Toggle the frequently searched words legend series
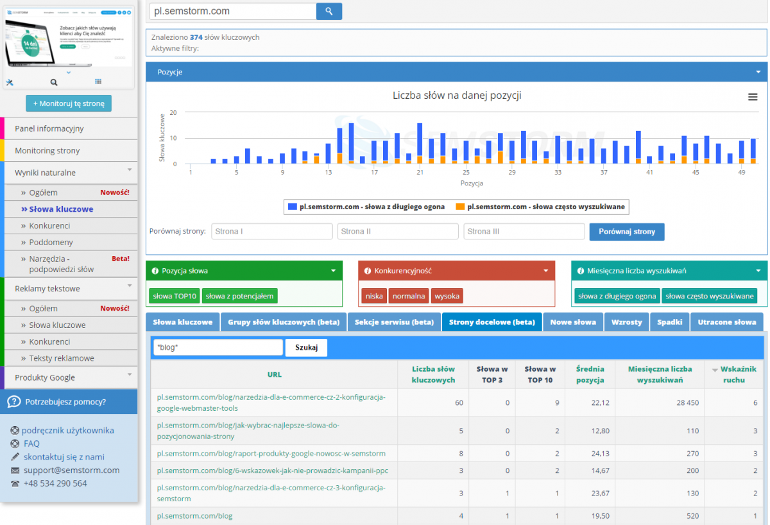This screenshot has width=770, height=525. click(x=540, y=207)
